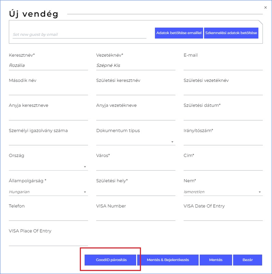Click into the E-mail input field
The width and height of the screenshot is (272, 274).
click(x=223, y=65)
